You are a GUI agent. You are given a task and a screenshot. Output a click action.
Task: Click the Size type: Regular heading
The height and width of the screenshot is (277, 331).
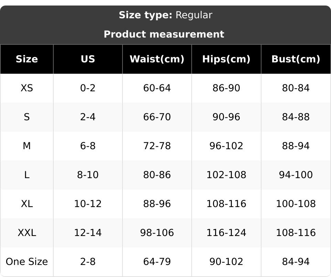click(165, 15)
